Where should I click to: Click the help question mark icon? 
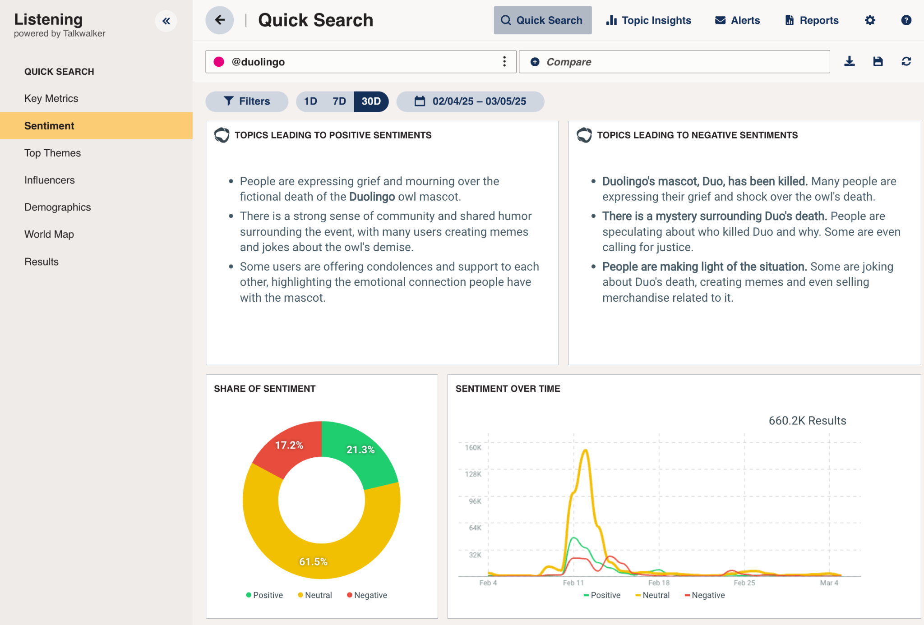coord(906,20)
